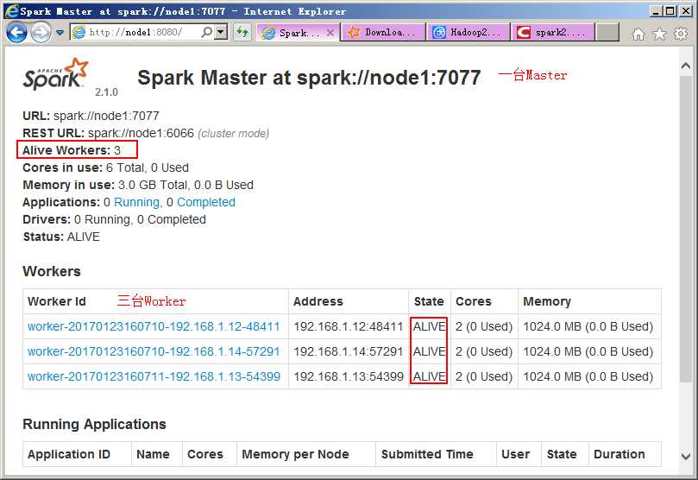Open worker link for 192.168.1.12-48411
Screen dimensions: 698x480
coord(154,326)
